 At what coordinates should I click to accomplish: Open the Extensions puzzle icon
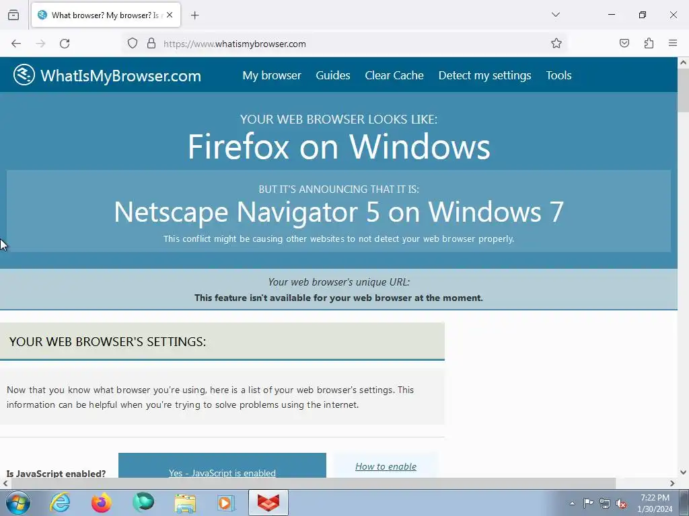pos(649,44)
